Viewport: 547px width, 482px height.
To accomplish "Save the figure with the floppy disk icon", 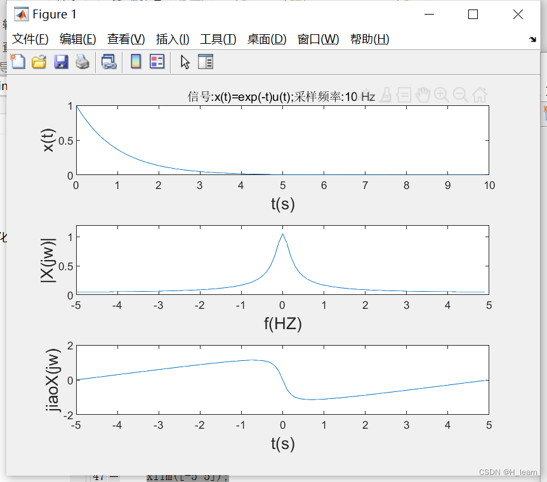I will (x=61, y=62).
